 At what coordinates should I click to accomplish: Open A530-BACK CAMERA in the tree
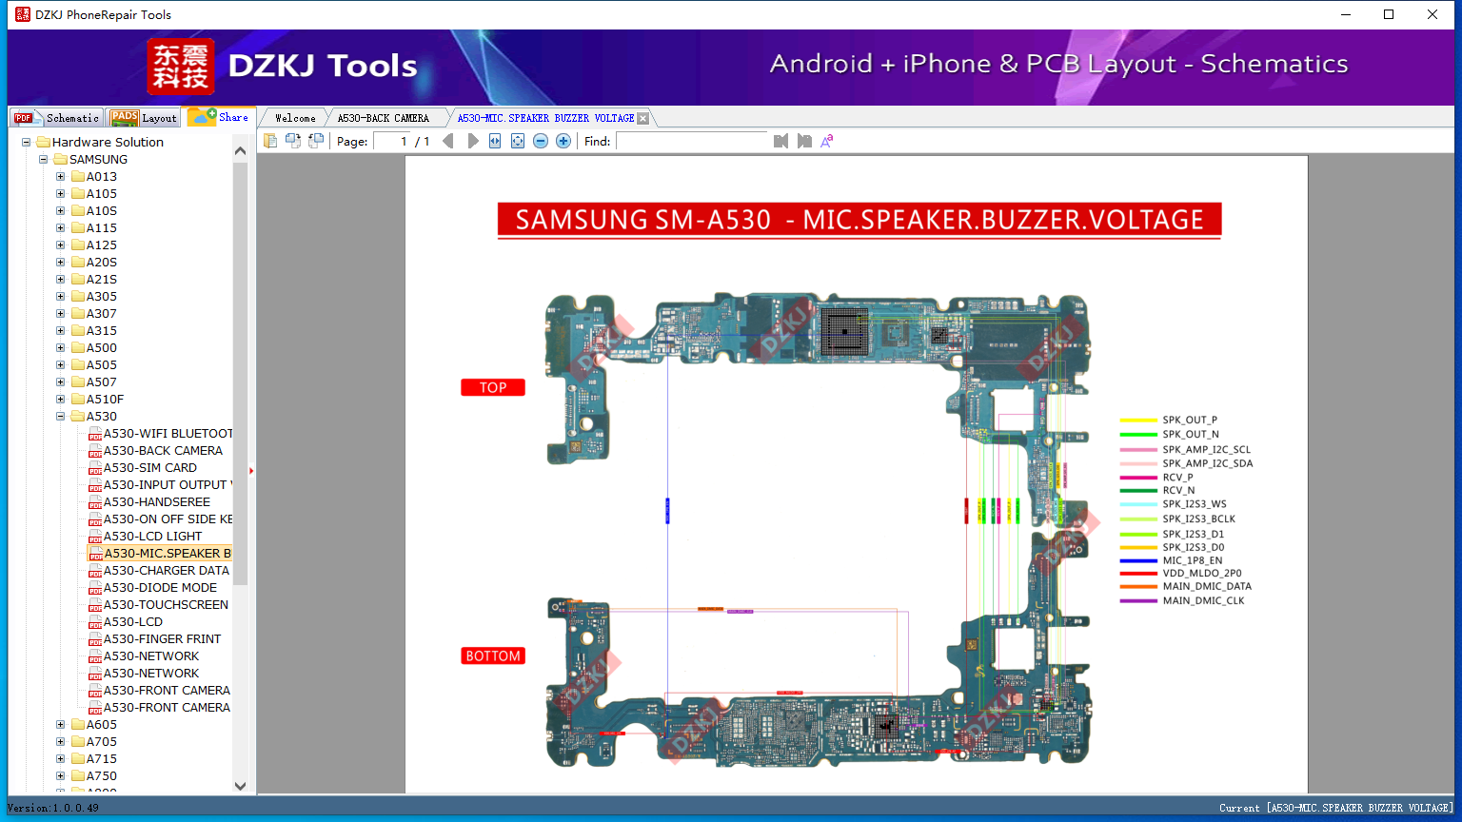[x=163, y=451]
